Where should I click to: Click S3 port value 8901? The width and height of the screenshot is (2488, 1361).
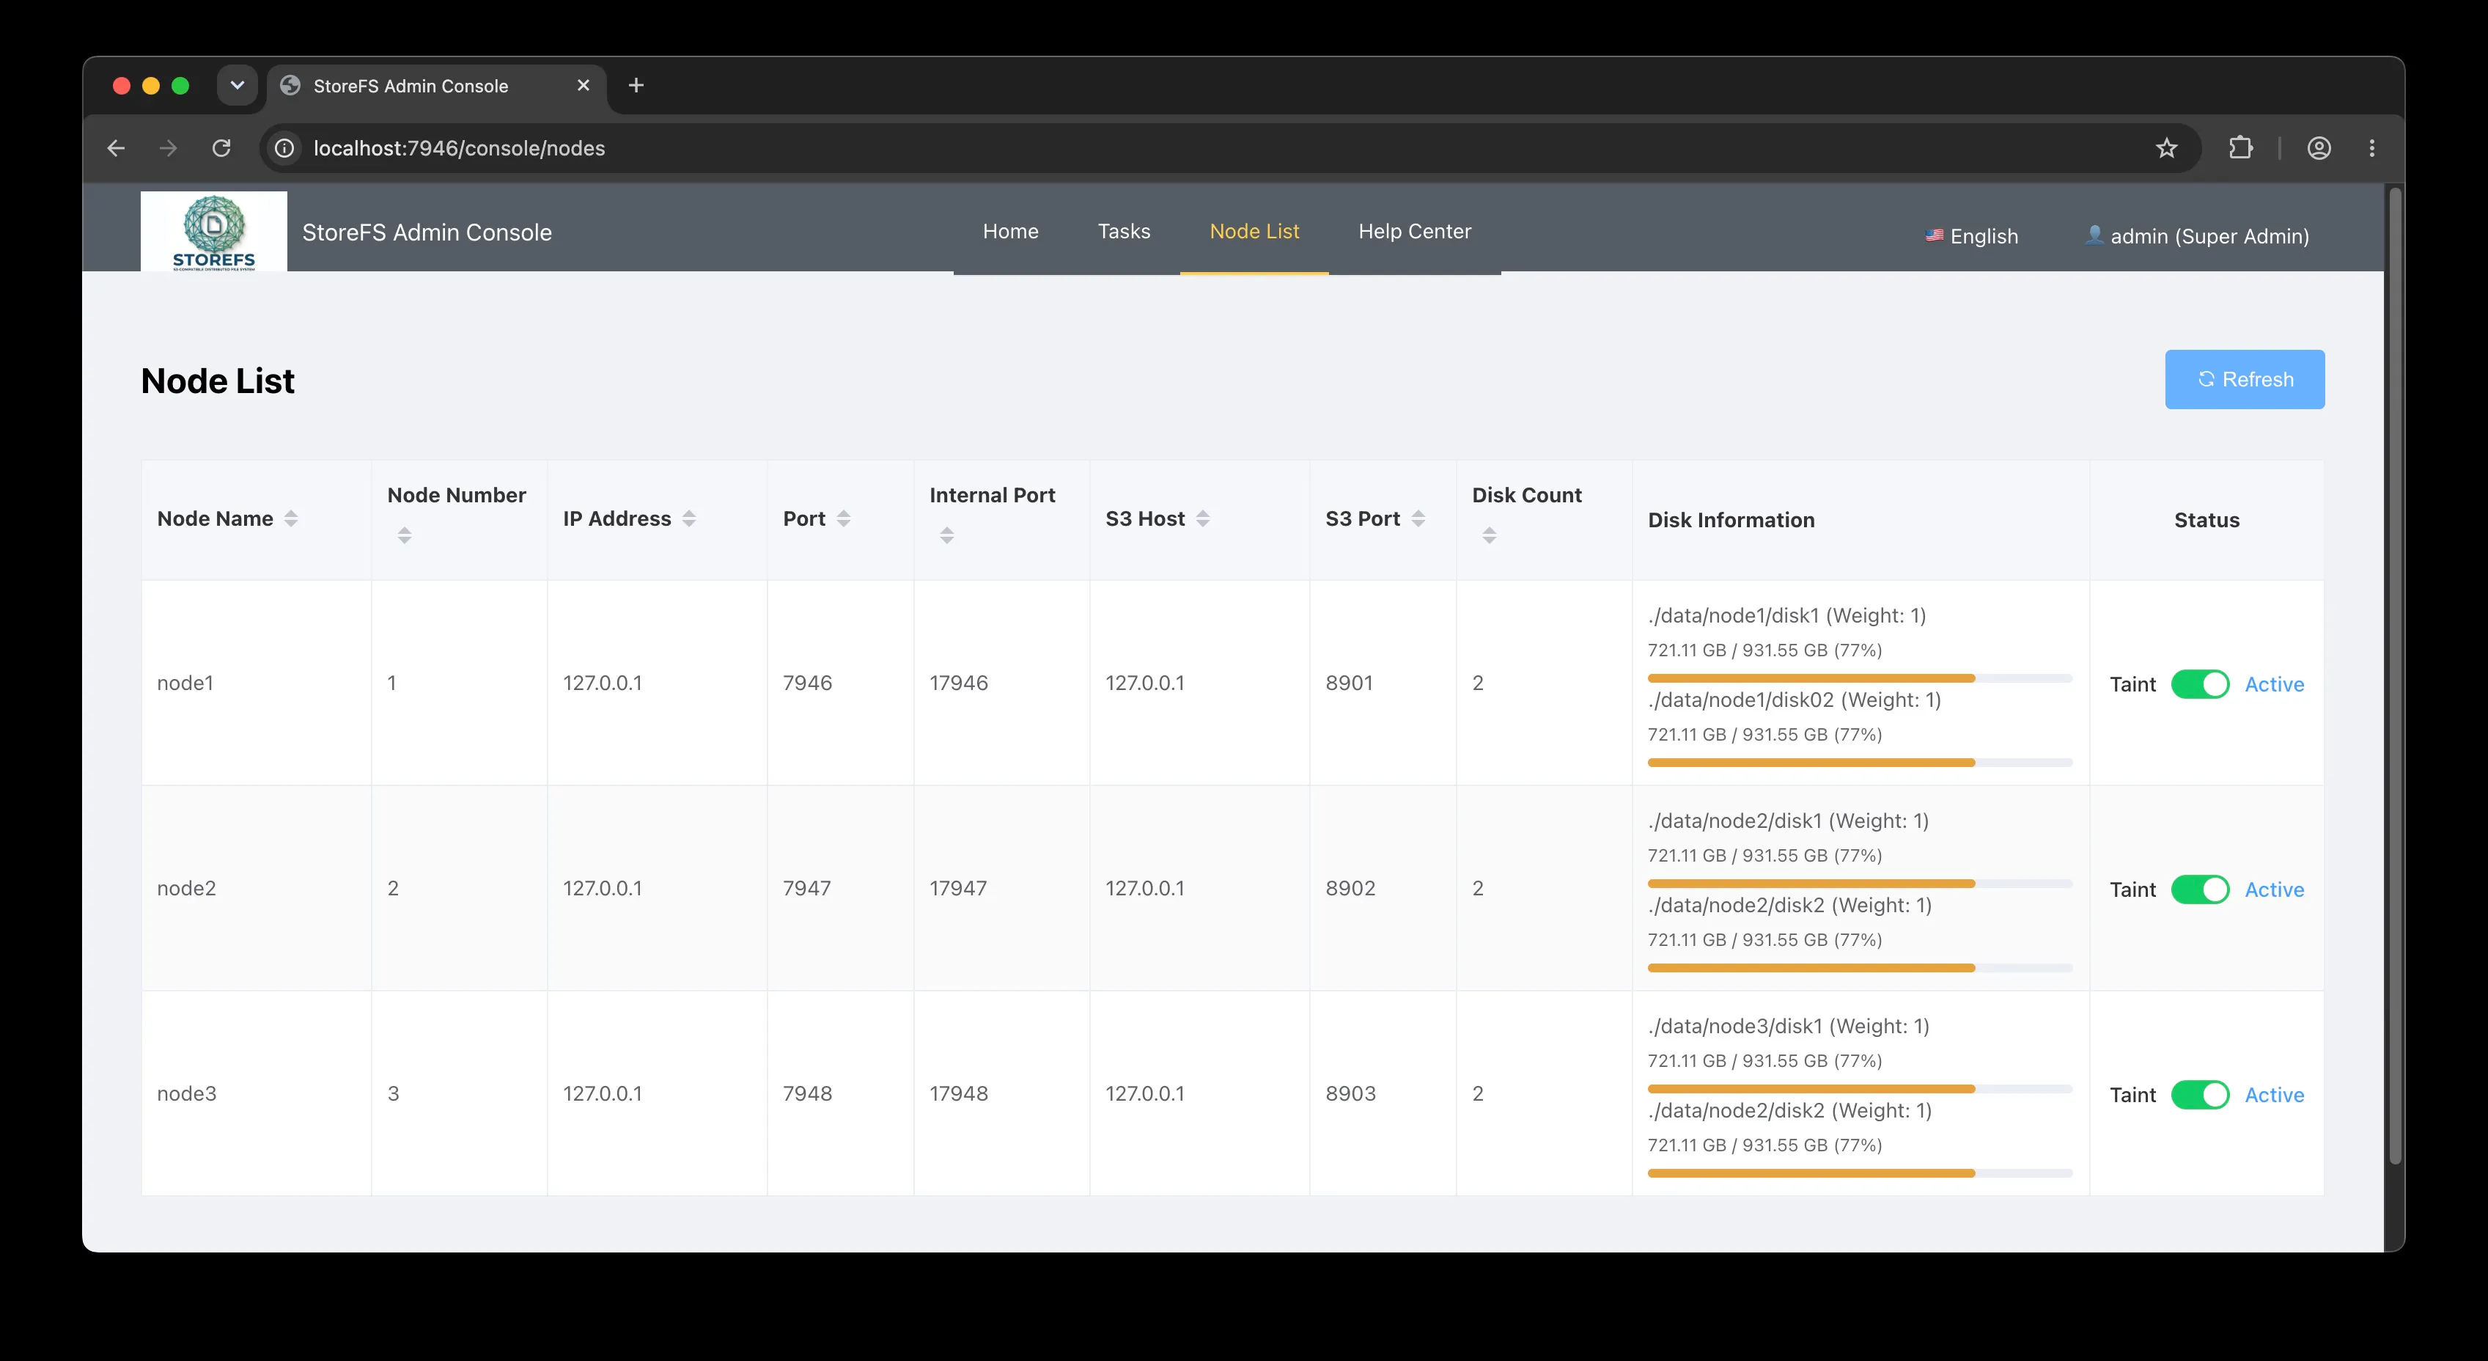point(1350,683)
